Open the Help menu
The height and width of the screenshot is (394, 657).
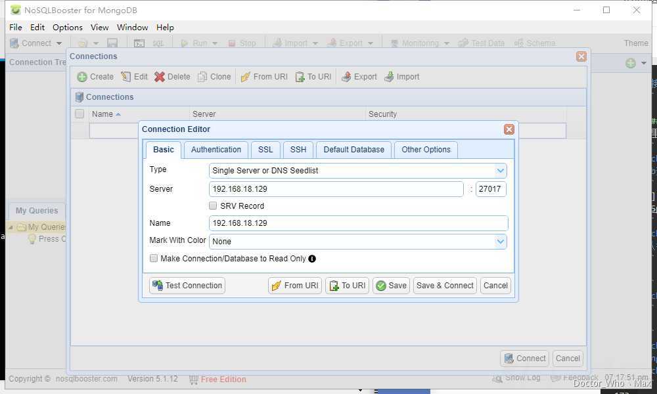165,27
